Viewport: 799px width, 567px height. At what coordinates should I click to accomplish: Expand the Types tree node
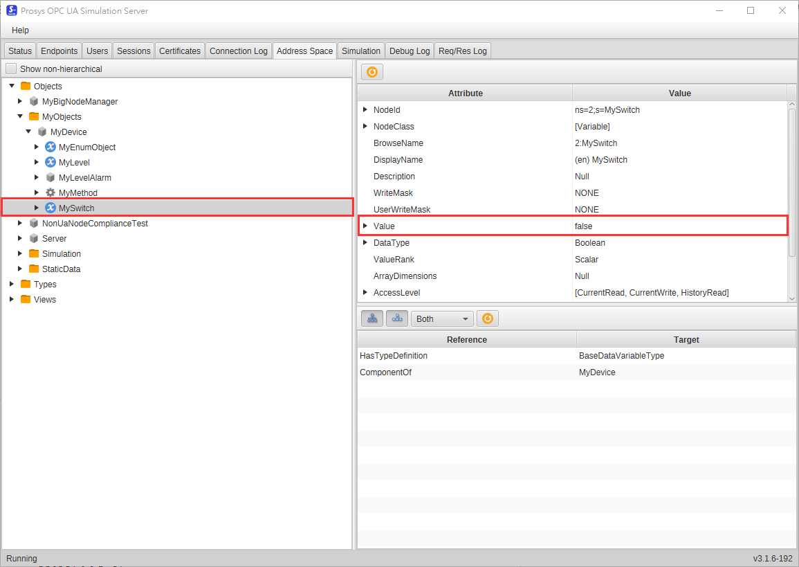pos(12,284)
